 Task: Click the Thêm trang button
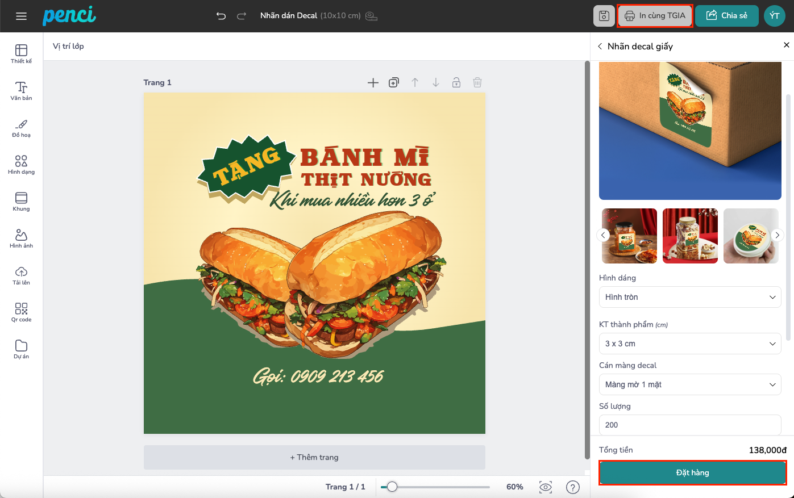point(314,457)
